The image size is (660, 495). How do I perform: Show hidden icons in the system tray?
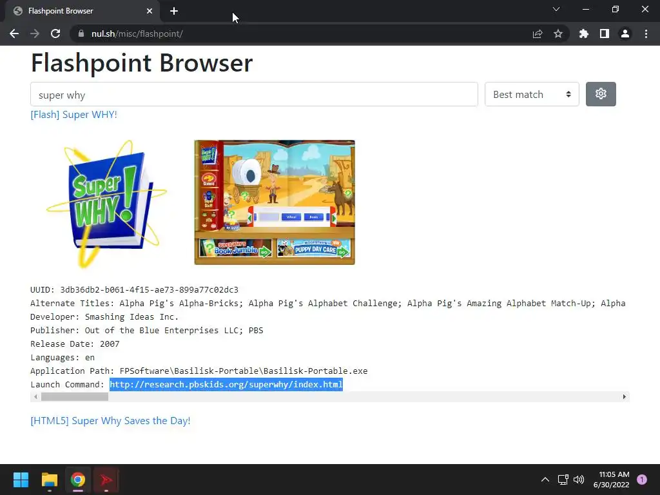pos(545,480)
